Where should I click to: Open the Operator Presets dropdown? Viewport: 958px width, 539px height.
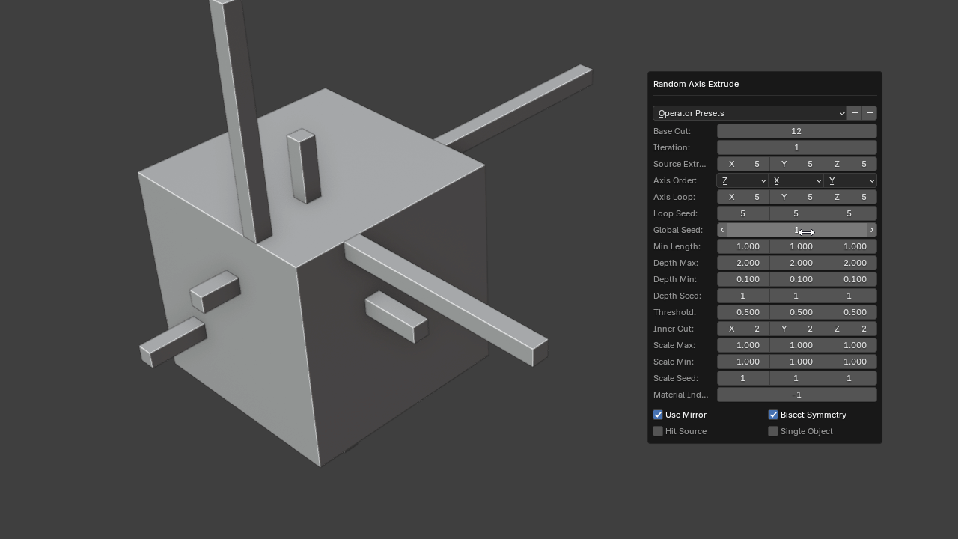point(750,113)
